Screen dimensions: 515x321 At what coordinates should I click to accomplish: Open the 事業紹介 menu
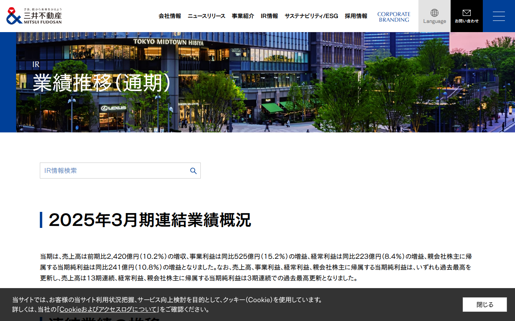pyautogui.click(x=243, y=16)
